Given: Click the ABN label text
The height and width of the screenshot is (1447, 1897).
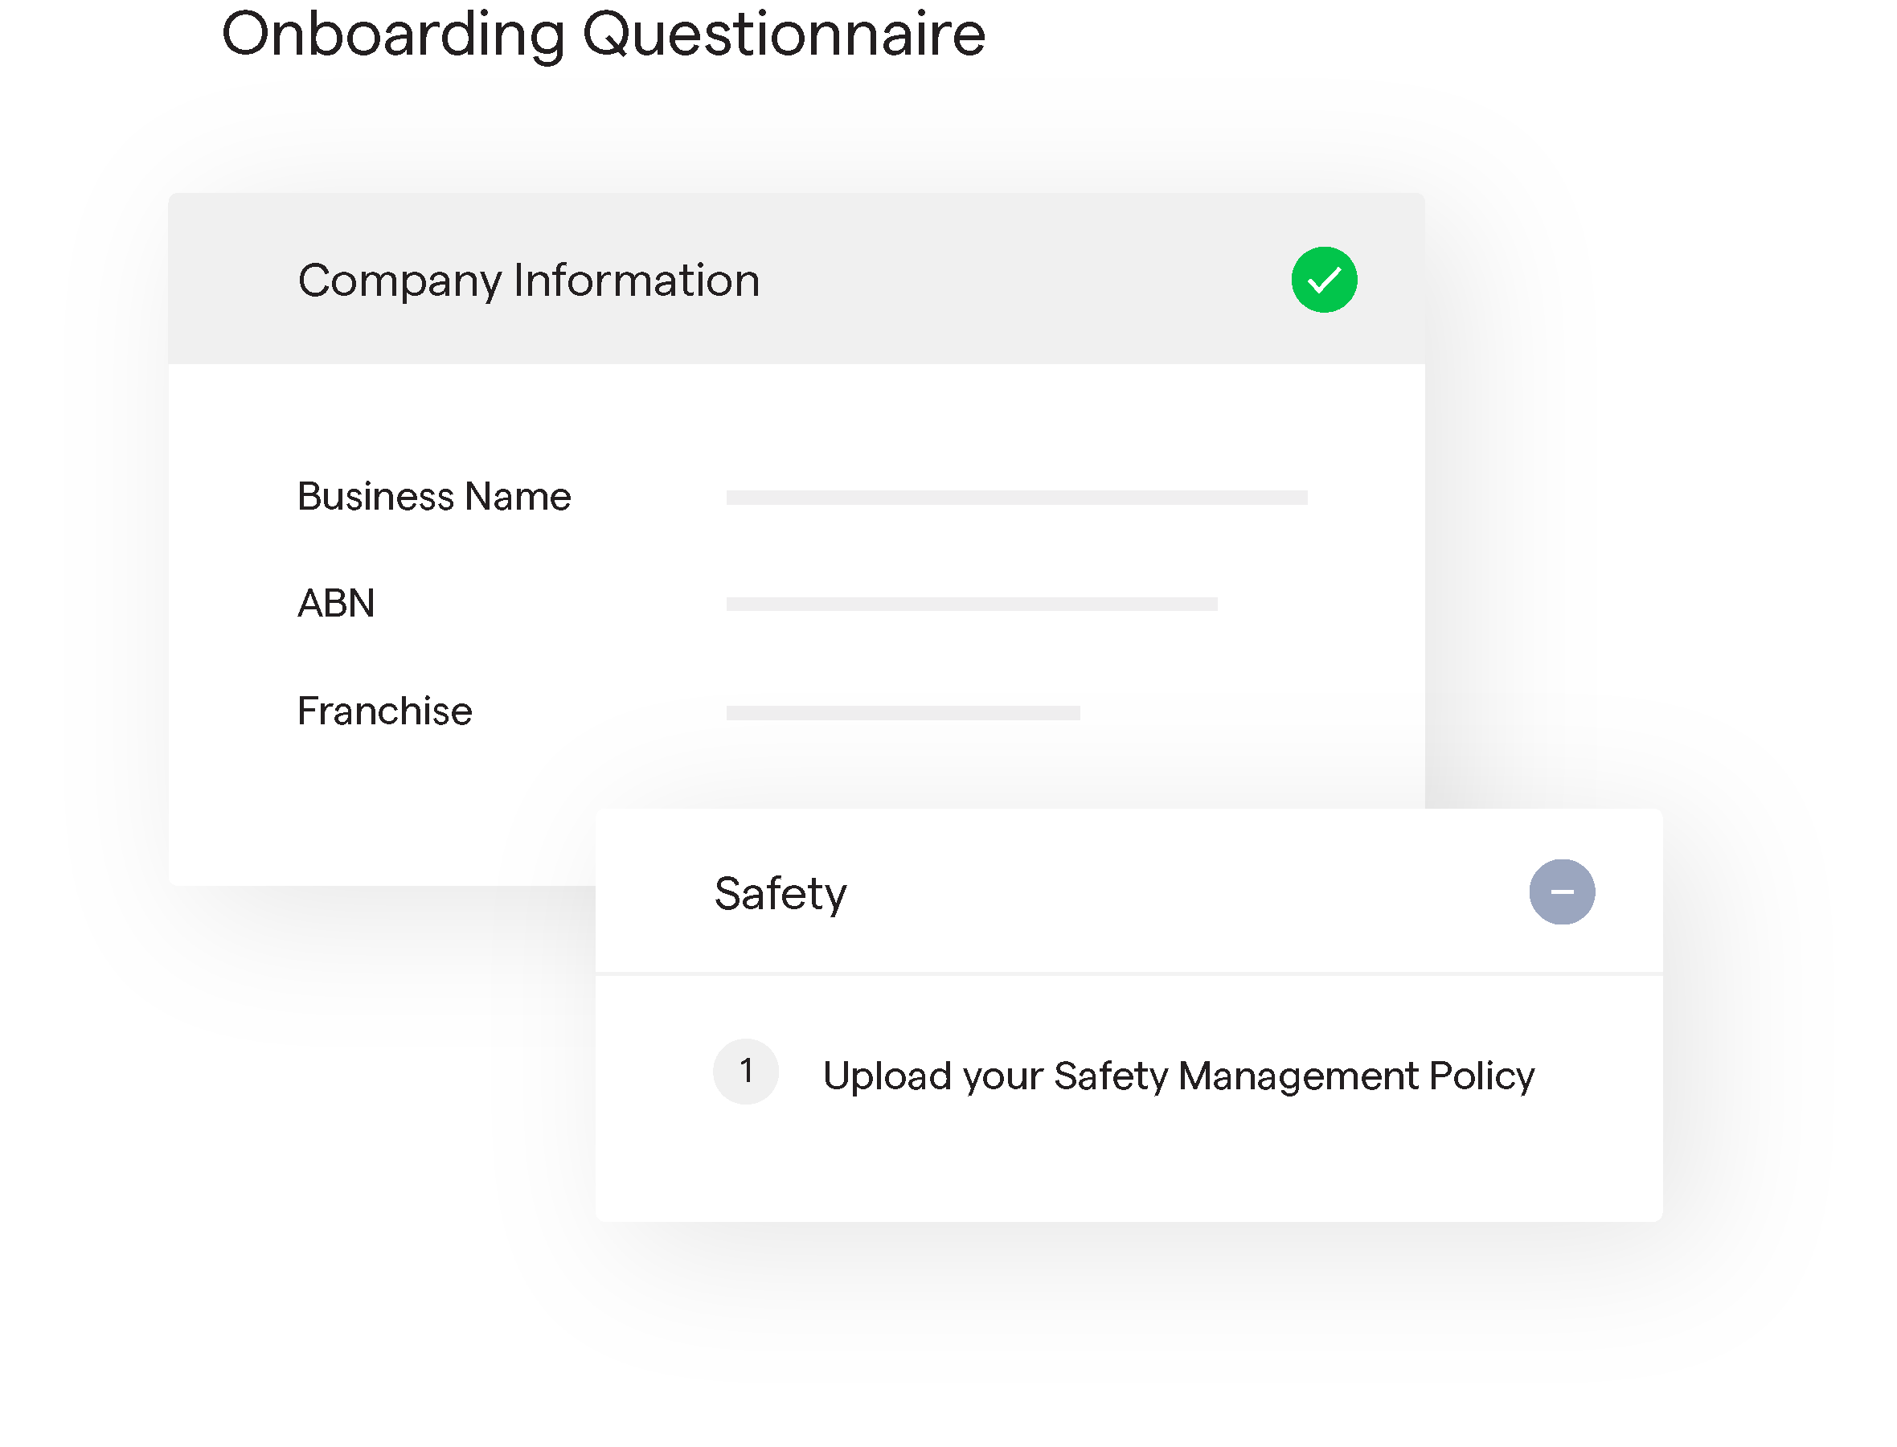Looking at the screenshot, I should [x=336, y=603].
